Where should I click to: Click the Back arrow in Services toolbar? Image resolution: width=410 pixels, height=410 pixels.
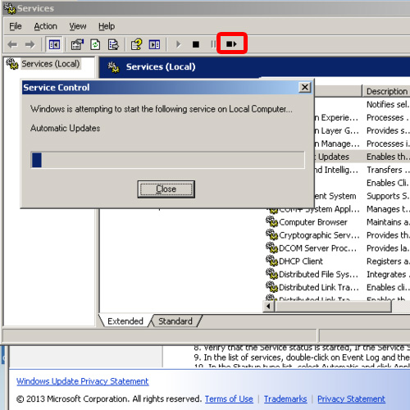pos(12,44)
